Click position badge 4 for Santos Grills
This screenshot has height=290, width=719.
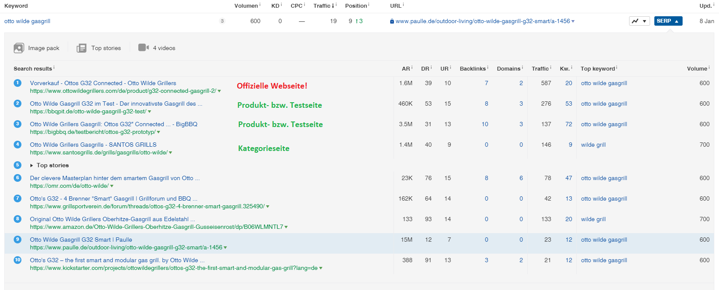18,145
